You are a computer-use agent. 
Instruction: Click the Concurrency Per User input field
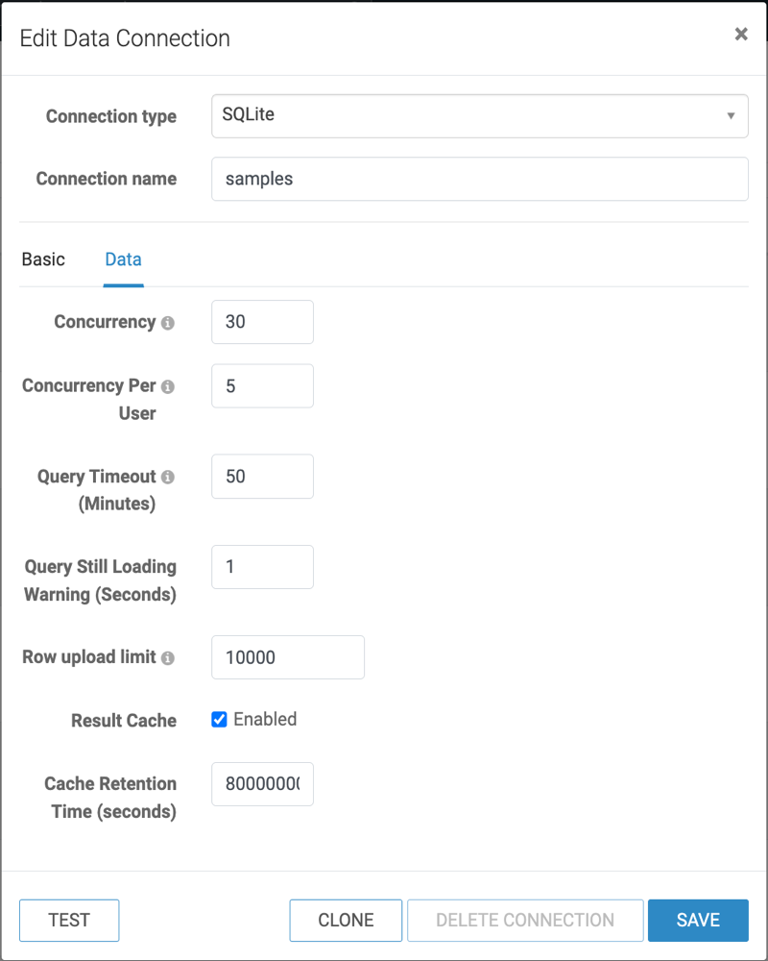coord(262,386)
